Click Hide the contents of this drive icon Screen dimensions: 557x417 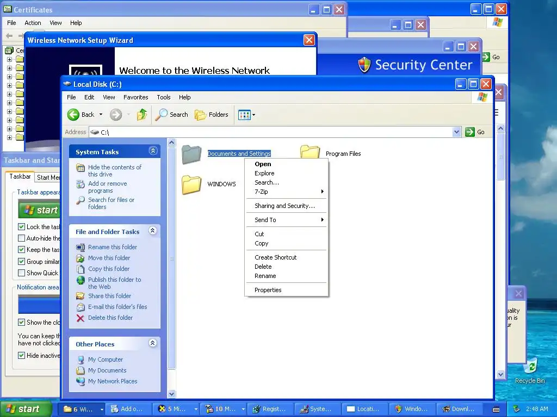tap(81, 167)
